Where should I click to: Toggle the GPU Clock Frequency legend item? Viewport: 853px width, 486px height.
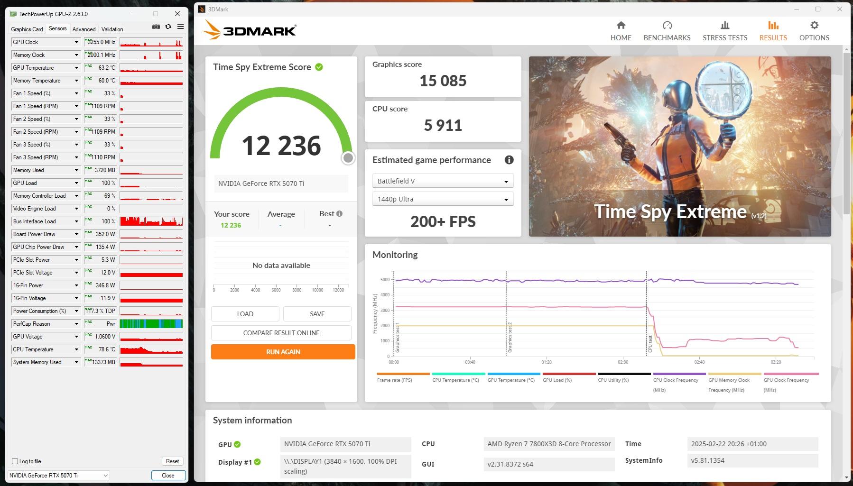point(790,383)
